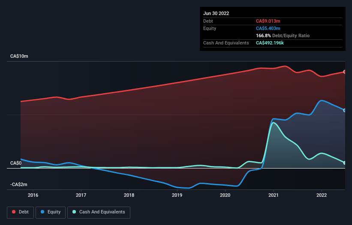Click the 2021 x-axis label
The image size is (352, 225).
[274, 195]
